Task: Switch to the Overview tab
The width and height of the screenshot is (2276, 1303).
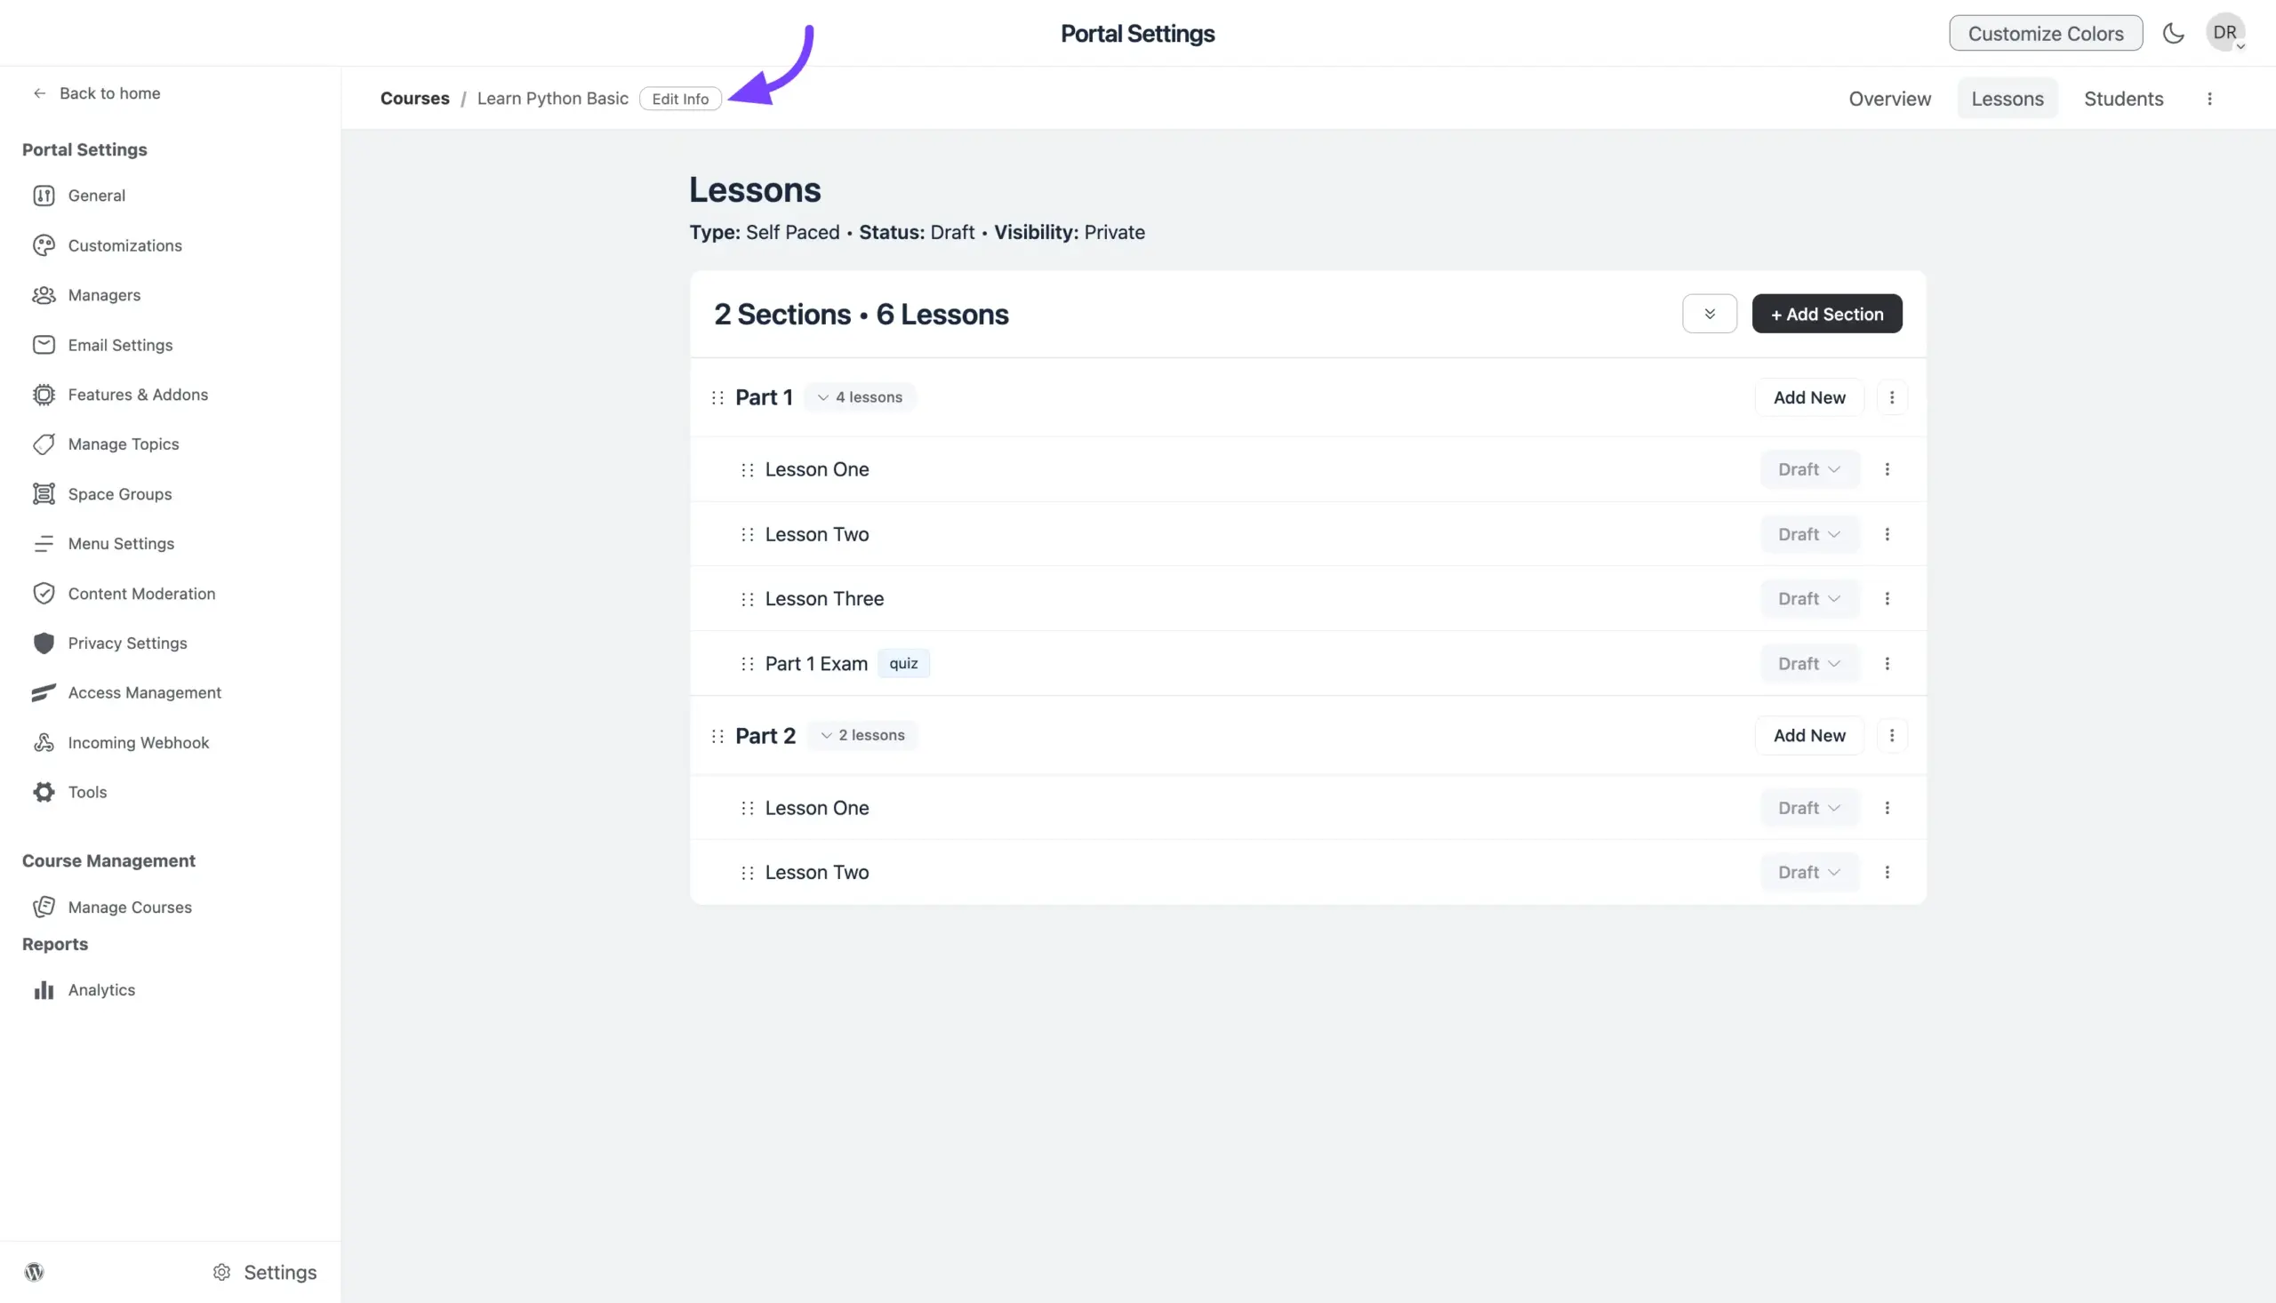Action: tap(1889, 99)
